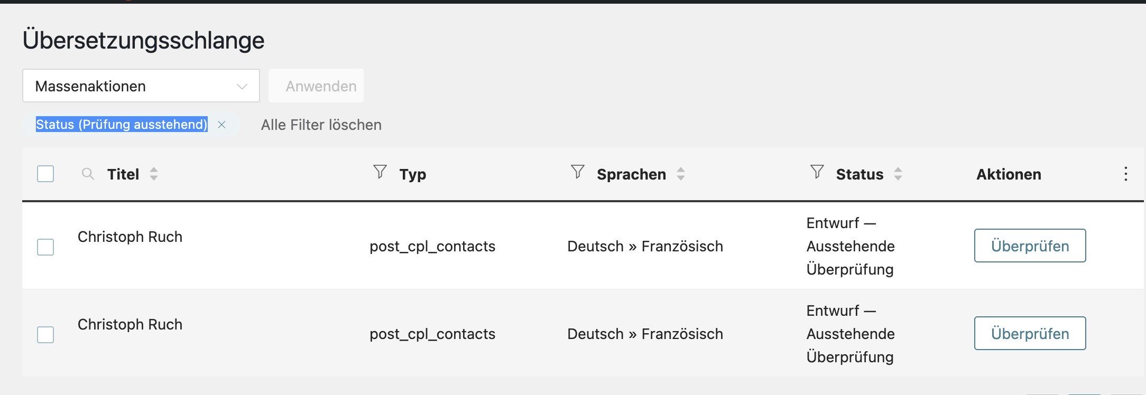Click the search magnifier icon beside Titel
The image size is (1146, 395).
(88, 174)
